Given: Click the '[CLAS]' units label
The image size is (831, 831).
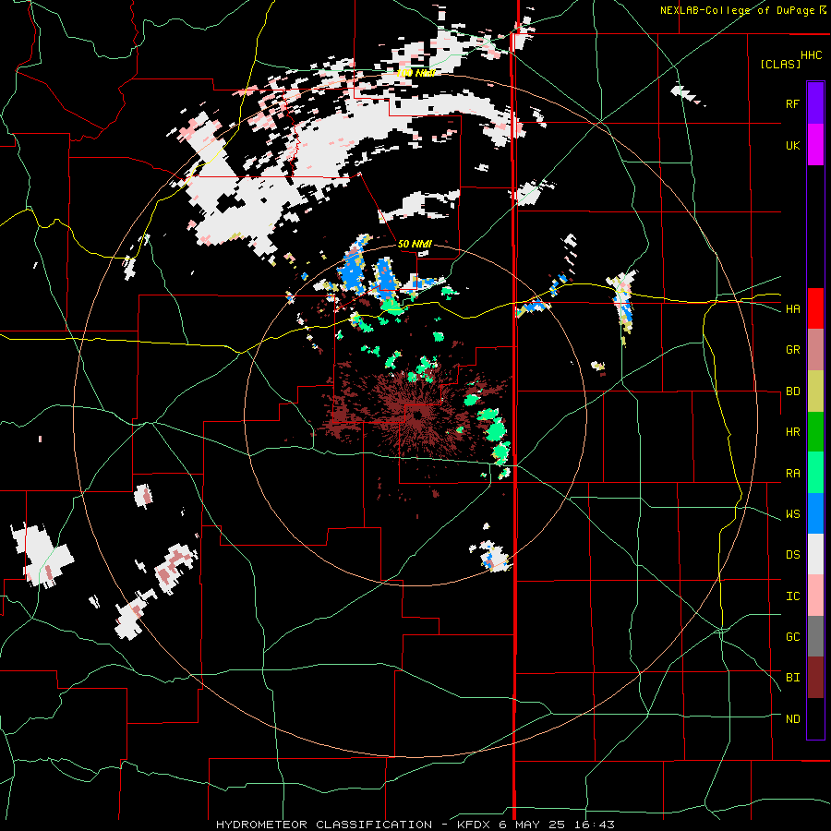Looking at the screenshot, I should pyautogui.click(x=780, y=64).
